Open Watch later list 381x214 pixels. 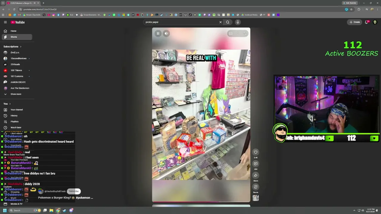click(16, 128)
